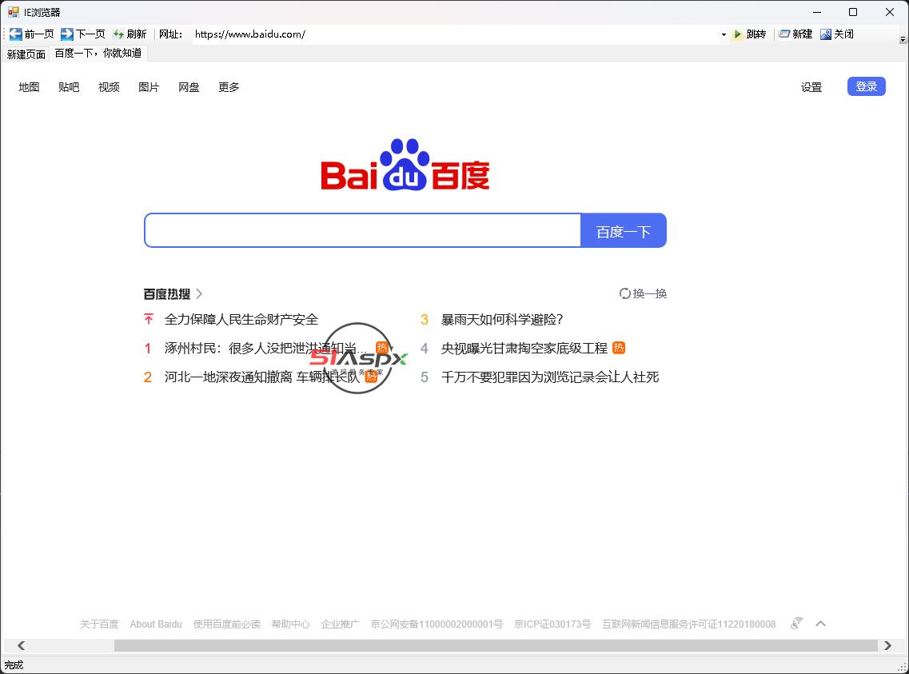Refresh hot searches with 换一换
Image resolution: width=909 pixels, height=674 pixels.
(x=643, y=293)
